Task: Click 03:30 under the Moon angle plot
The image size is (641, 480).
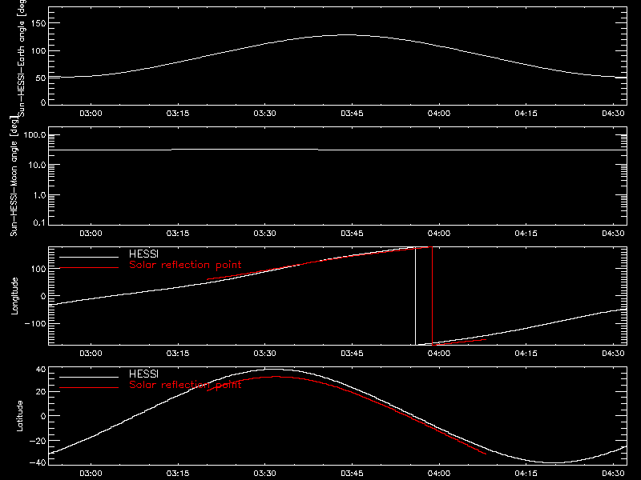Action: [x=265, y=234]
